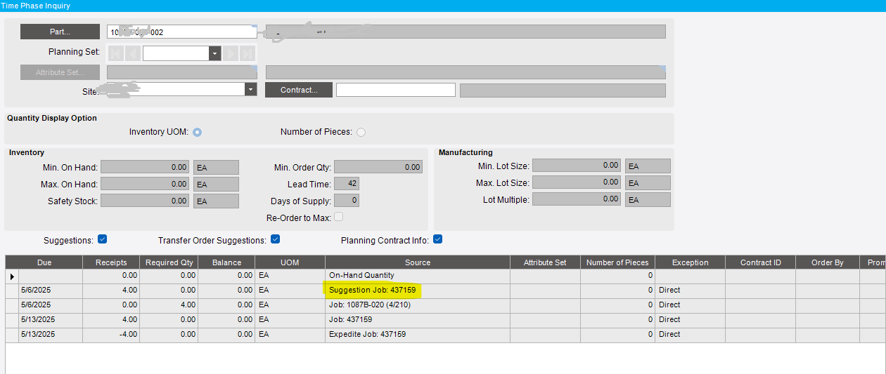Click the Part... button
Screen dimensions: 886x374
pos(60,32)
